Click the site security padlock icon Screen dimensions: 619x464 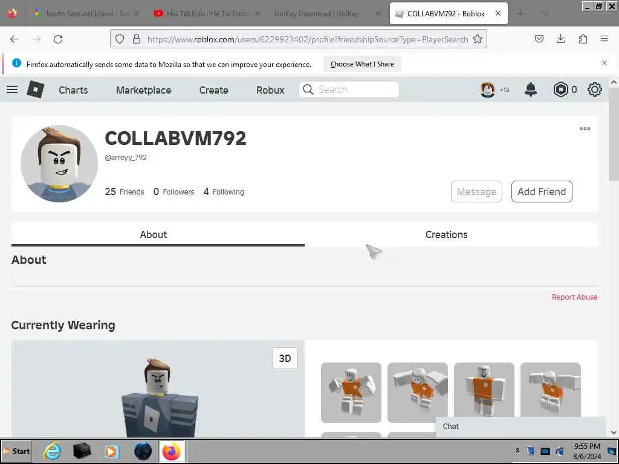pos(137,39)
